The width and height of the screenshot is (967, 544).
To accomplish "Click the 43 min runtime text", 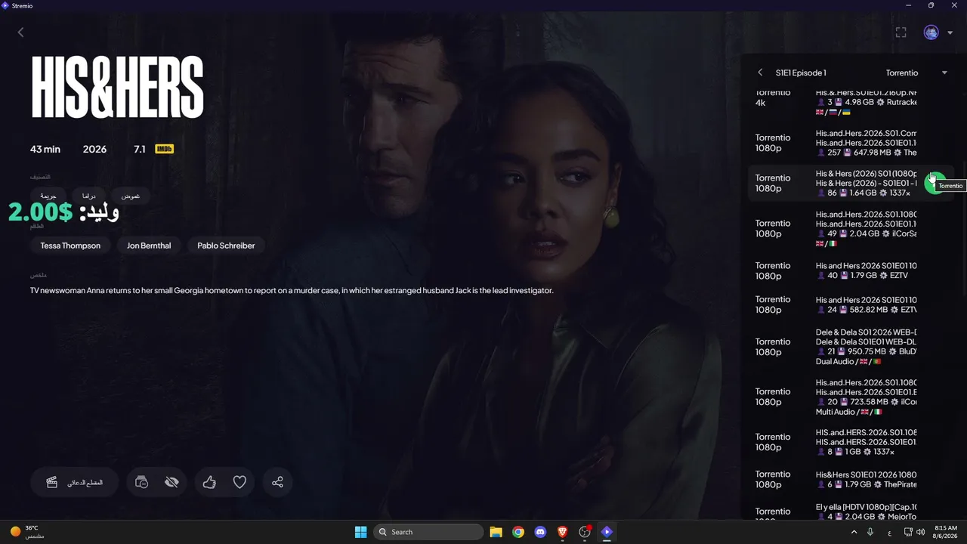I will [45, 149].
